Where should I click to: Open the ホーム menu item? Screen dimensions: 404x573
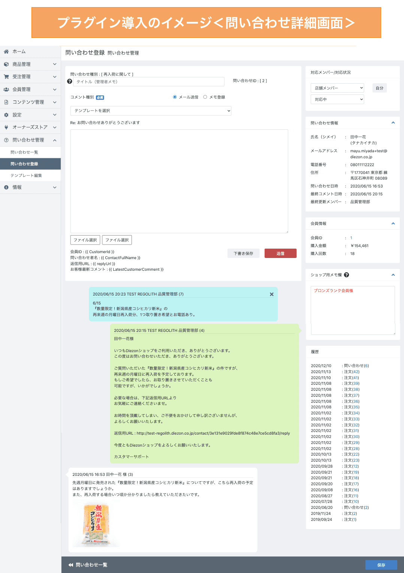30,51
